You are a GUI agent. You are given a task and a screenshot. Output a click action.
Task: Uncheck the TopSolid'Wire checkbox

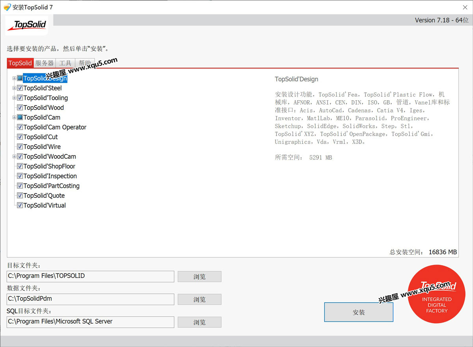point(20,146)
